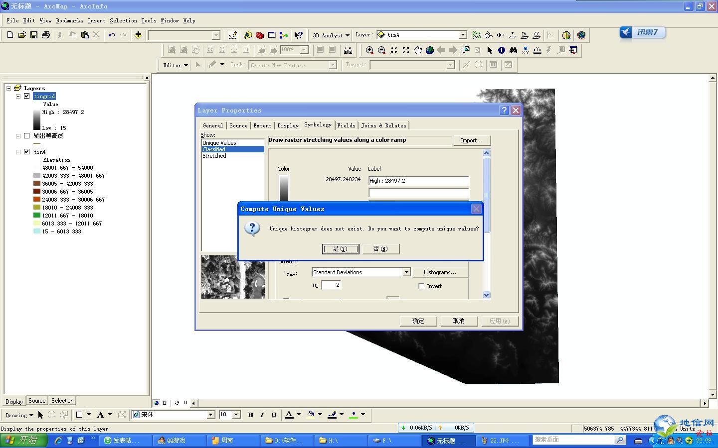The image size is (718, 448).
Task: Open the Selection menu
Action: pyautogui.click(x=123, y=20)
